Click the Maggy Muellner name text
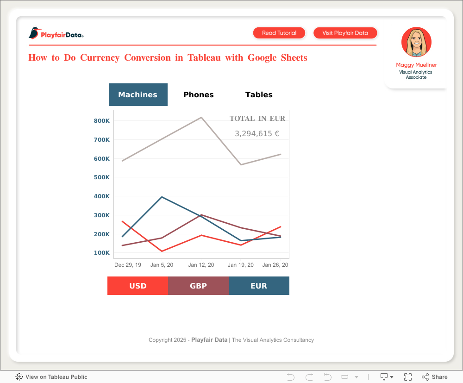 click(x=416, y=65)
